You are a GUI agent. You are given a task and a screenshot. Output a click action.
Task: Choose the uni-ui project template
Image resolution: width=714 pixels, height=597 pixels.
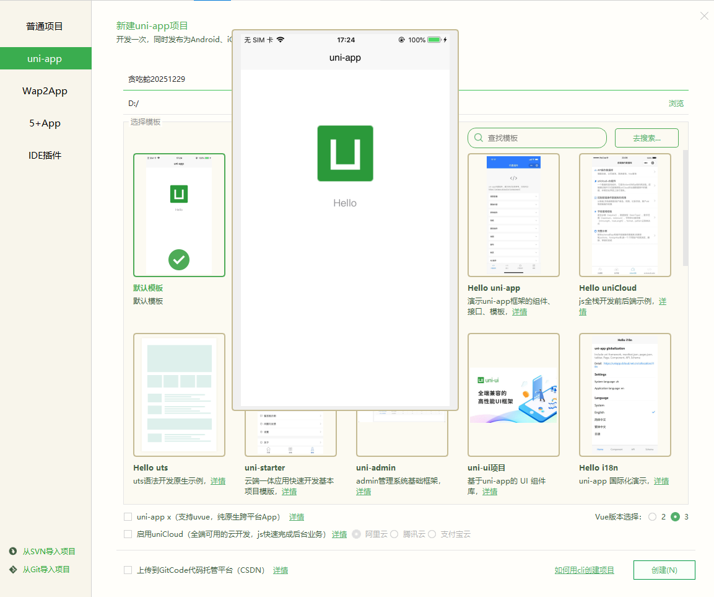[513, 394]
